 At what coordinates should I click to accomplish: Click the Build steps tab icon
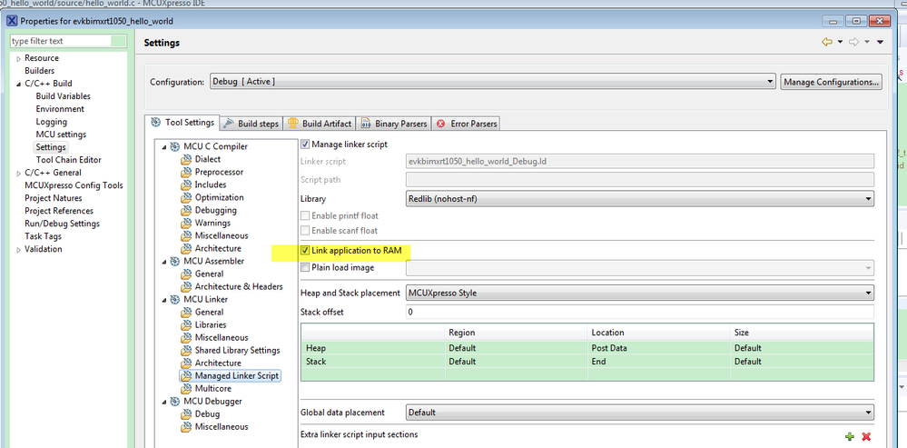pos(229,124)
